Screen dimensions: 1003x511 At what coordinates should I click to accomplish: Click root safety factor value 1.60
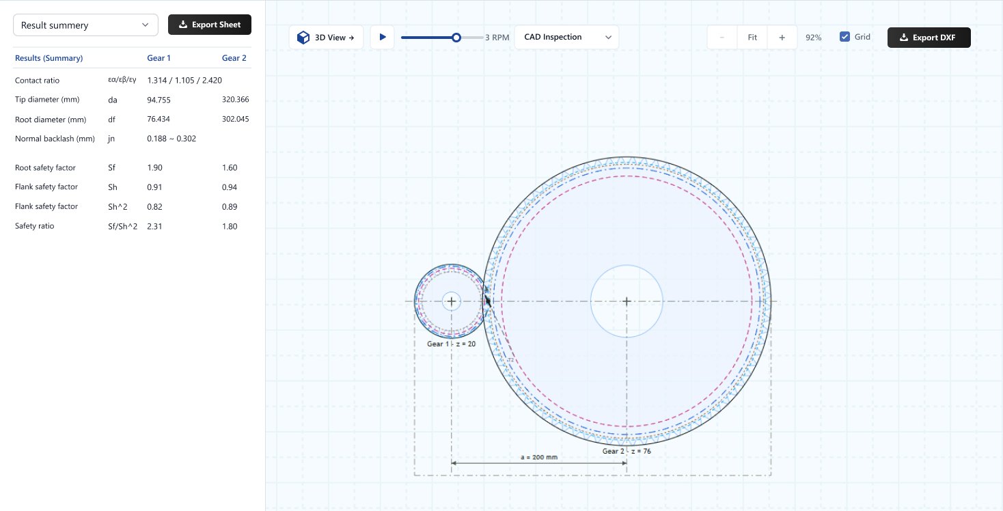point(230,167)
